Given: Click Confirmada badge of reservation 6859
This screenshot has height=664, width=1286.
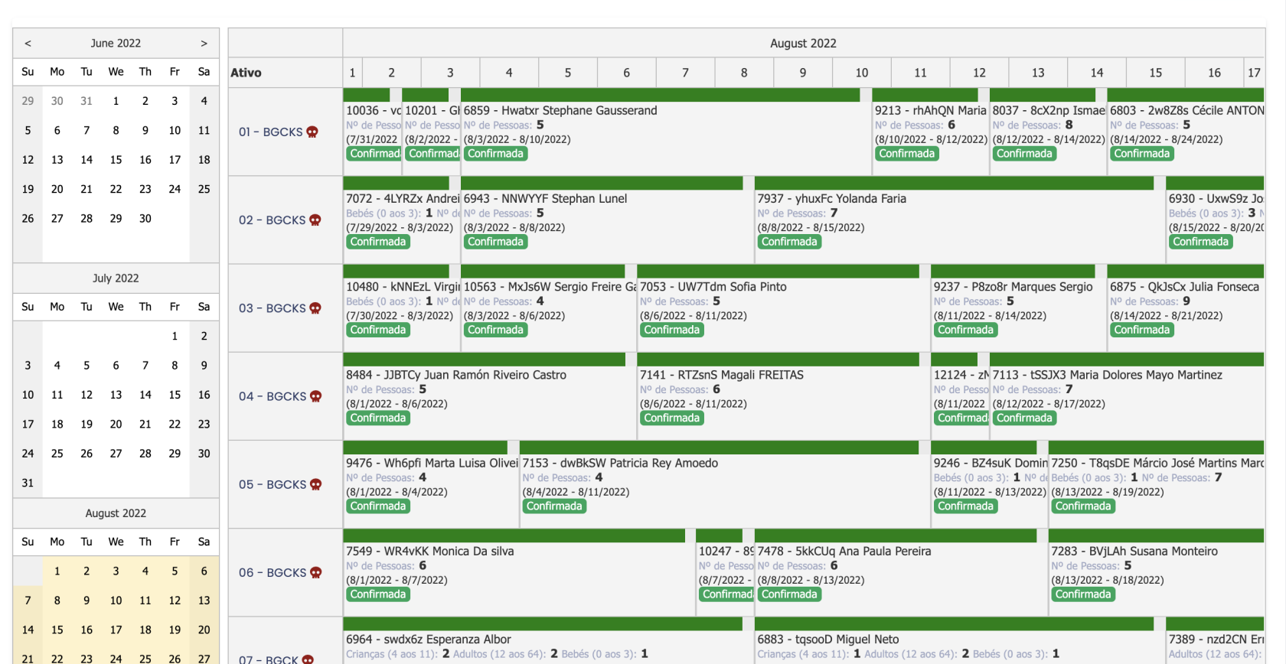Looking at the screenshot, I should (495, 154).
